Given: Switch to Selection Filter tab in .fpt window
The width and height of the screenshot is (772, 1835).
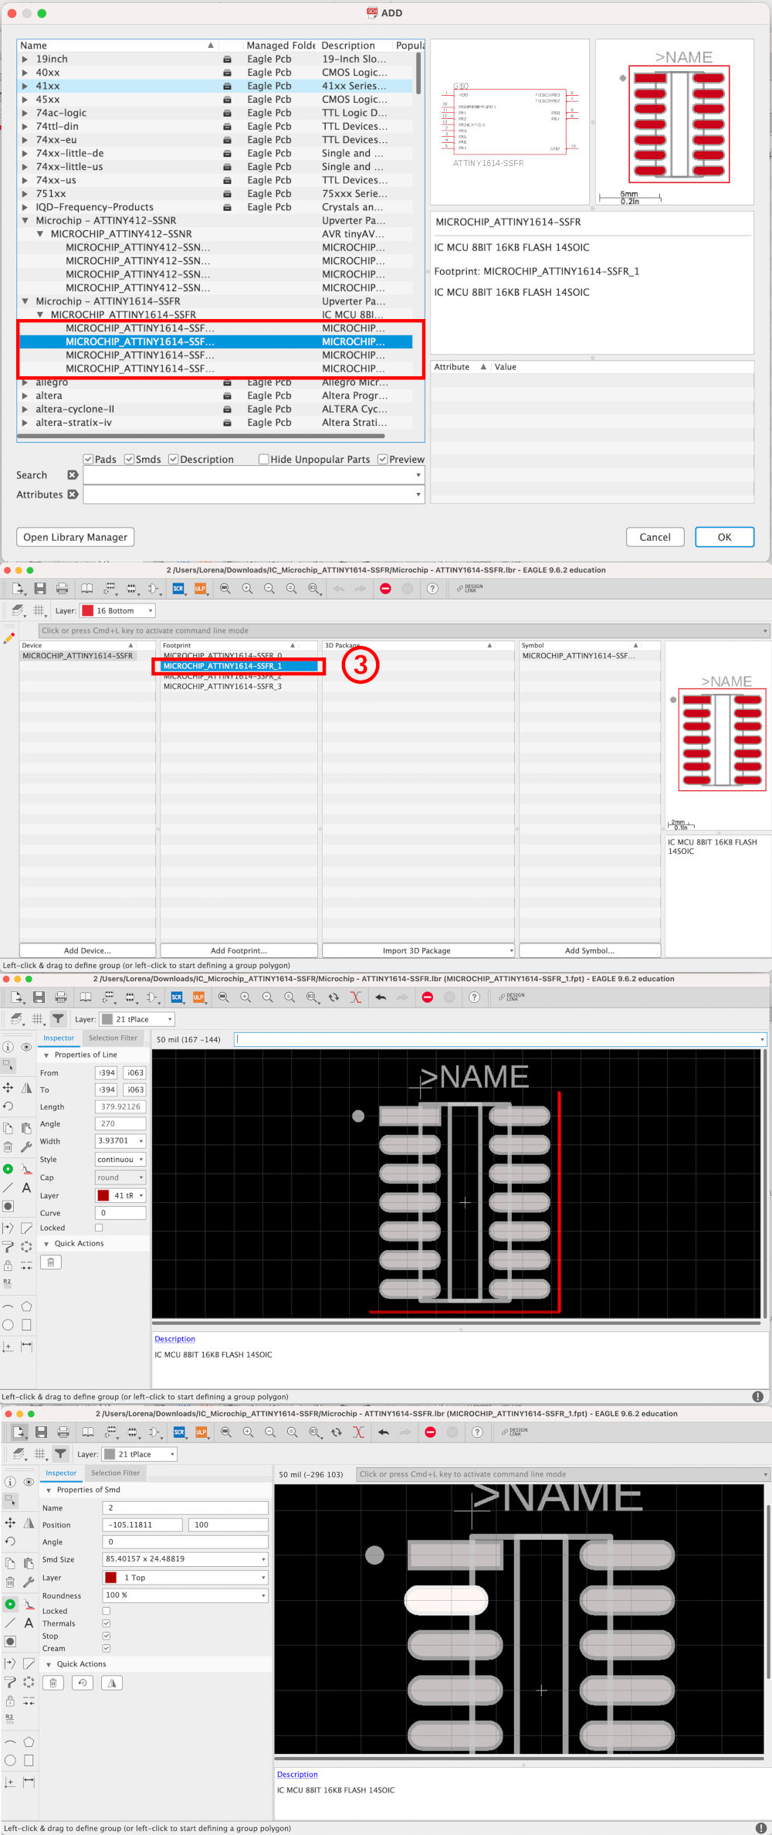Looking at the screenshot, I should [115, 1473].
